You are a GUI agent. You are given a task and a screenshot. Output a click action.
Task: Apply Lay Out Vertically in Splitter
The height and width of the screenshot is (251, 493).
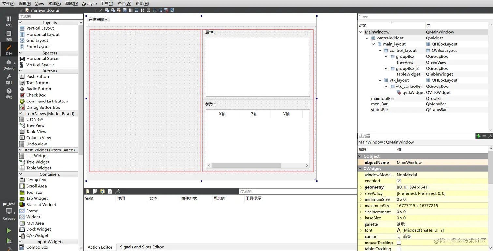point(148,10)
